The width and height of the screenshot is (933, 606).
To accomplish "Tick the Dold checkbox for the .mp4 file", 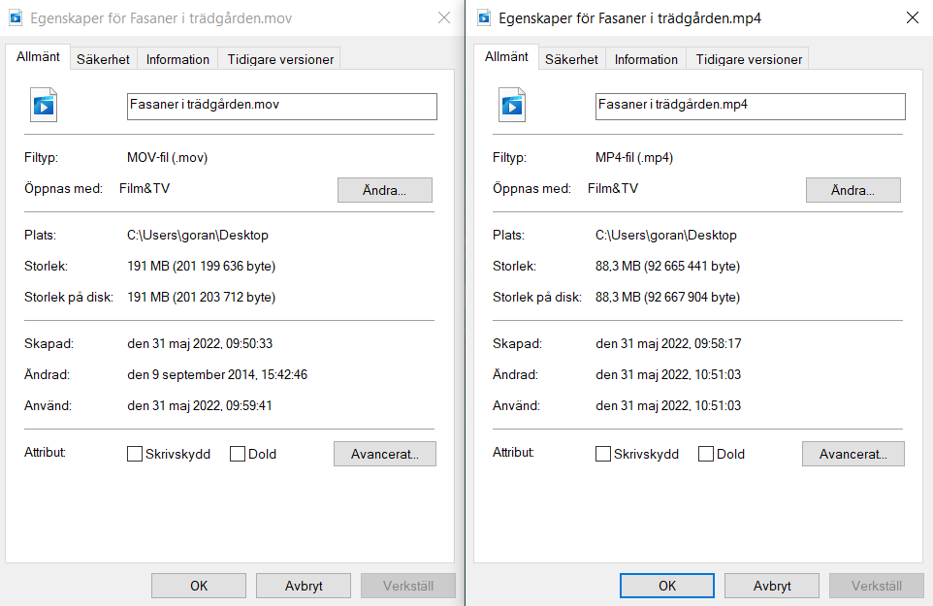I will click(x=706, y=454).
